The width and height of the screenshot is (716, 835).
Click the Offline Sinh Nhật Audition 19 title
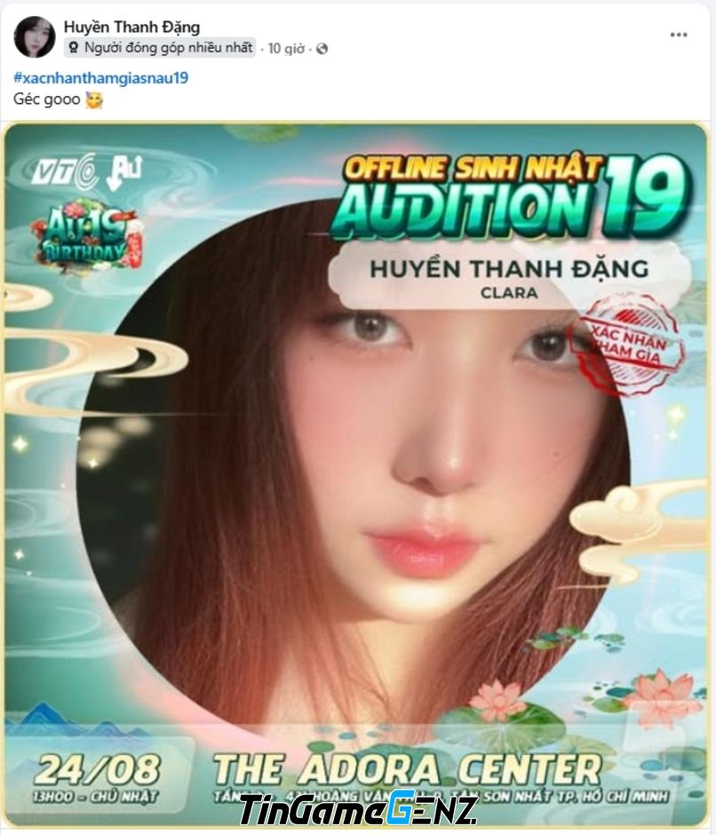[509, 197]
